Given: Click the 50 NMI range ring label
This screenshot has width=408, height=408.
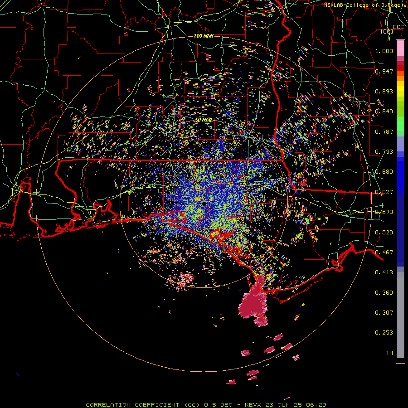Looking at the screenshot, I should pyautogui.click(x=204, y=120).
